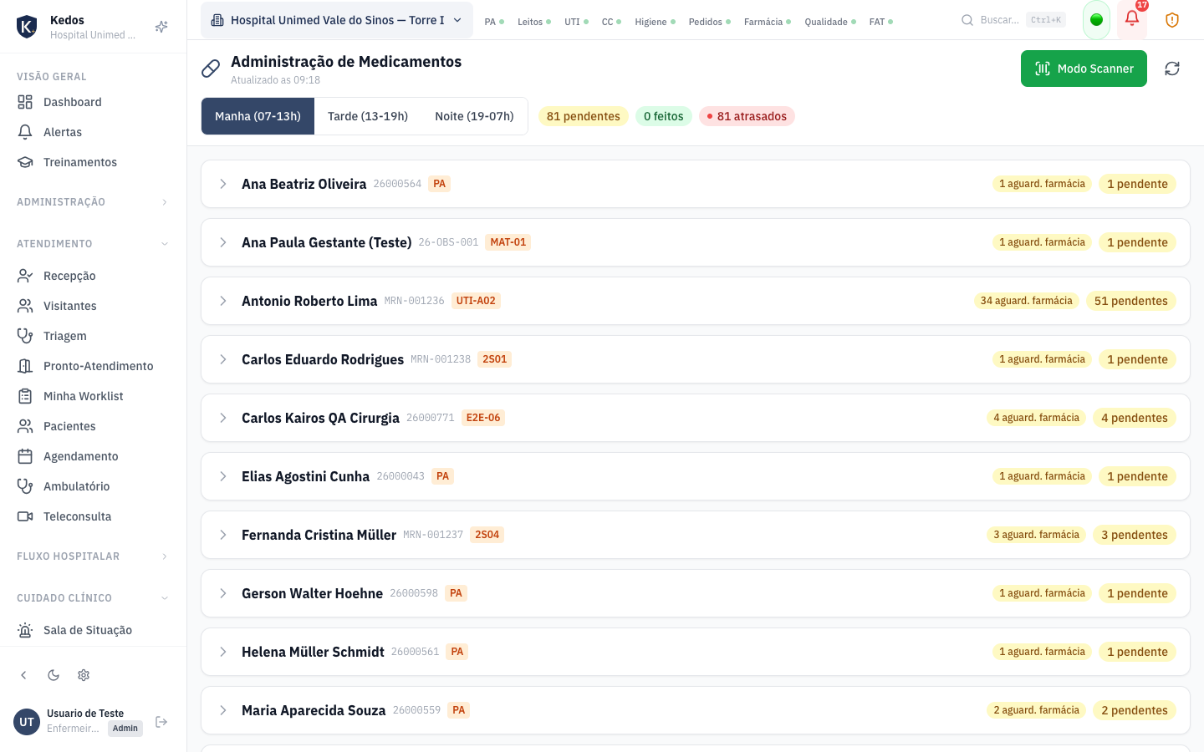Log out using the exit icon

(x=161, y=722)
